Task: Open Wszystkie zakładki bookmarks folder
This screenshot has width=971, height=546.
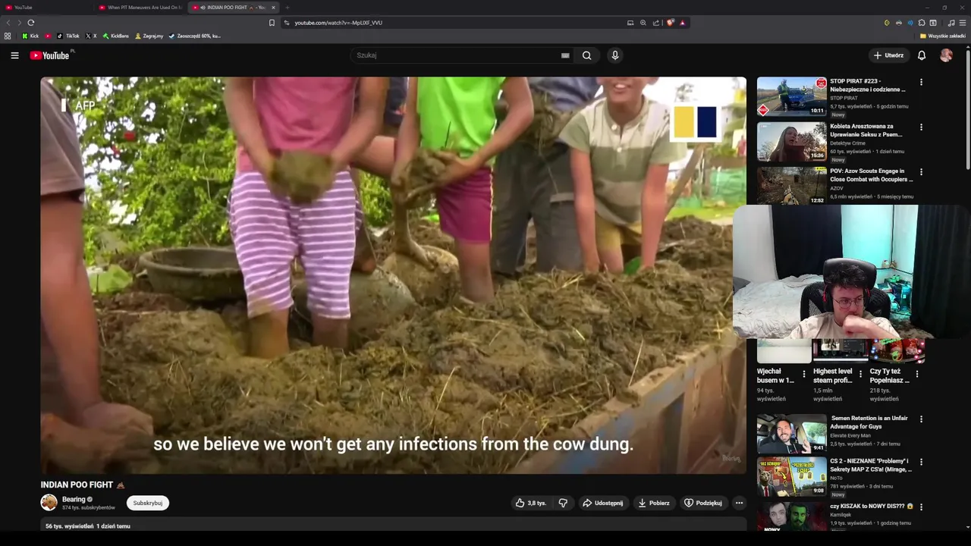Action: (942, 36)
